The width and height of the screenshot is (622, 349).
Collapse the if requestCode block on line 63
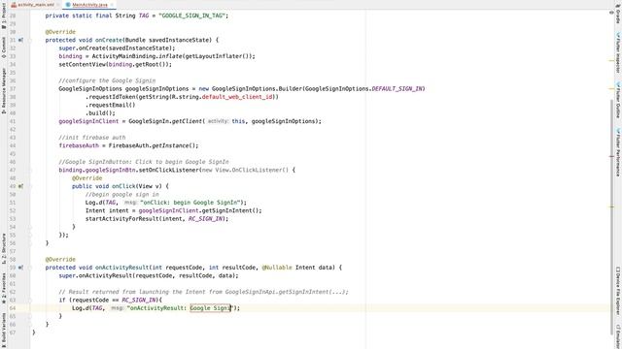(29, 300)
